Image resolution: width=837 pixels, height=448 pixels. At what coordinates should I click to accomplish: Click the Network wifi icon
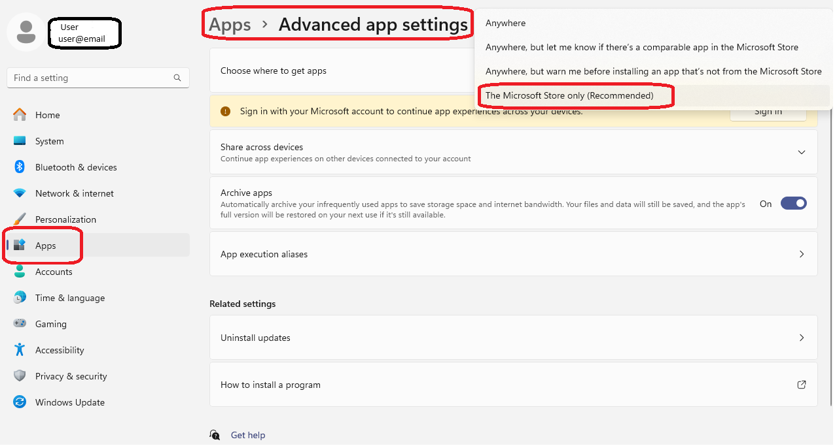click(20, 193)
